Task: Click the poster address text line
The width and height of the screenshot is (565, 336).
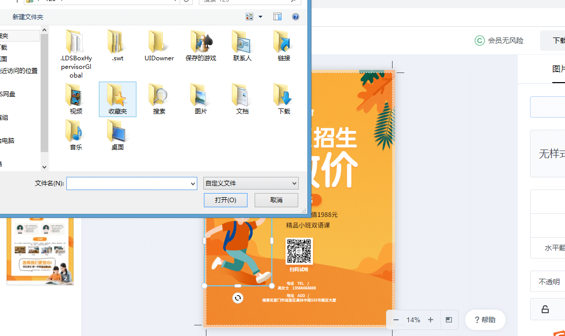Action: 299,301
